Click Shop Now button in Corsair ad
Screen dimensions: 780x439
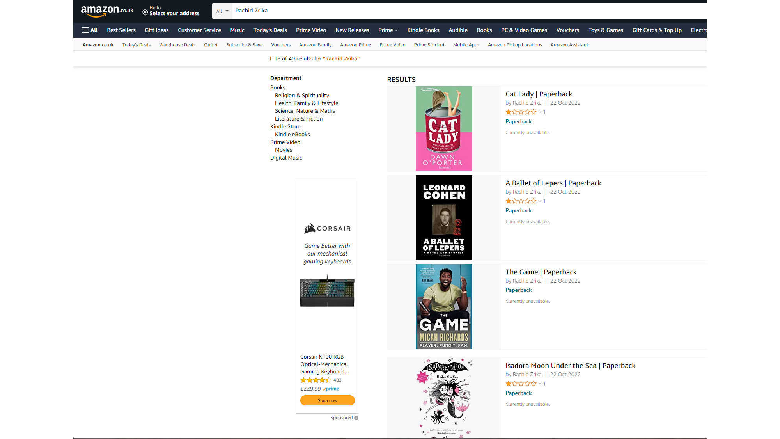[x=327, y=400]
